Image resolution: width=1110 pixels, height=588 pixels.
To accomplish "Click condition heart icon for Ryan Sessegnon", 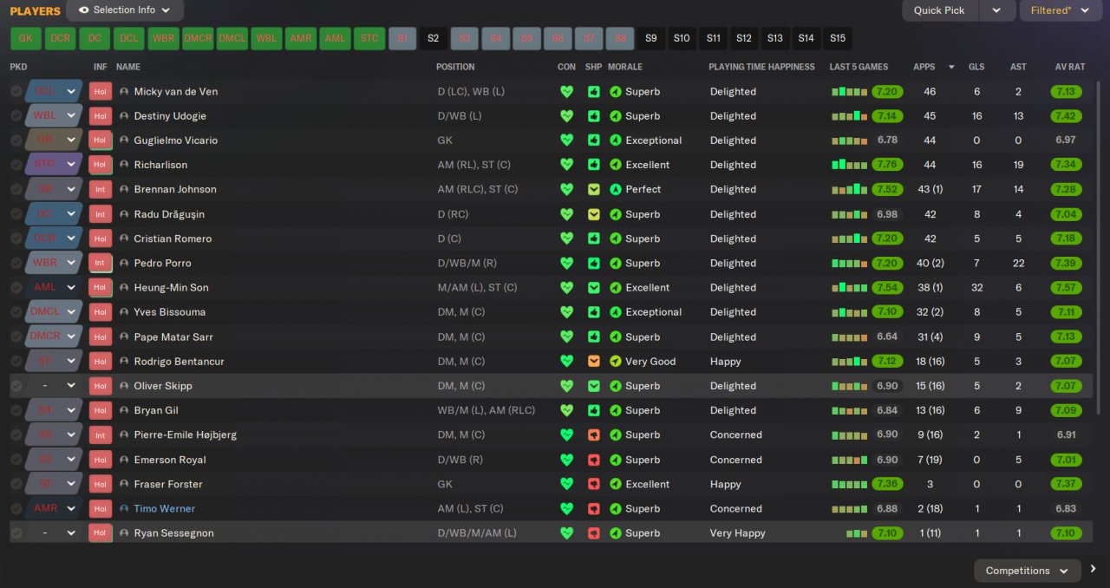I will coord(566,533).
